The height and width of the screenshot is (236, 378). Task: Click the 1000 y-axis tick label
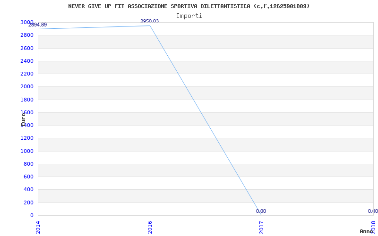click(x=27, y=151)
